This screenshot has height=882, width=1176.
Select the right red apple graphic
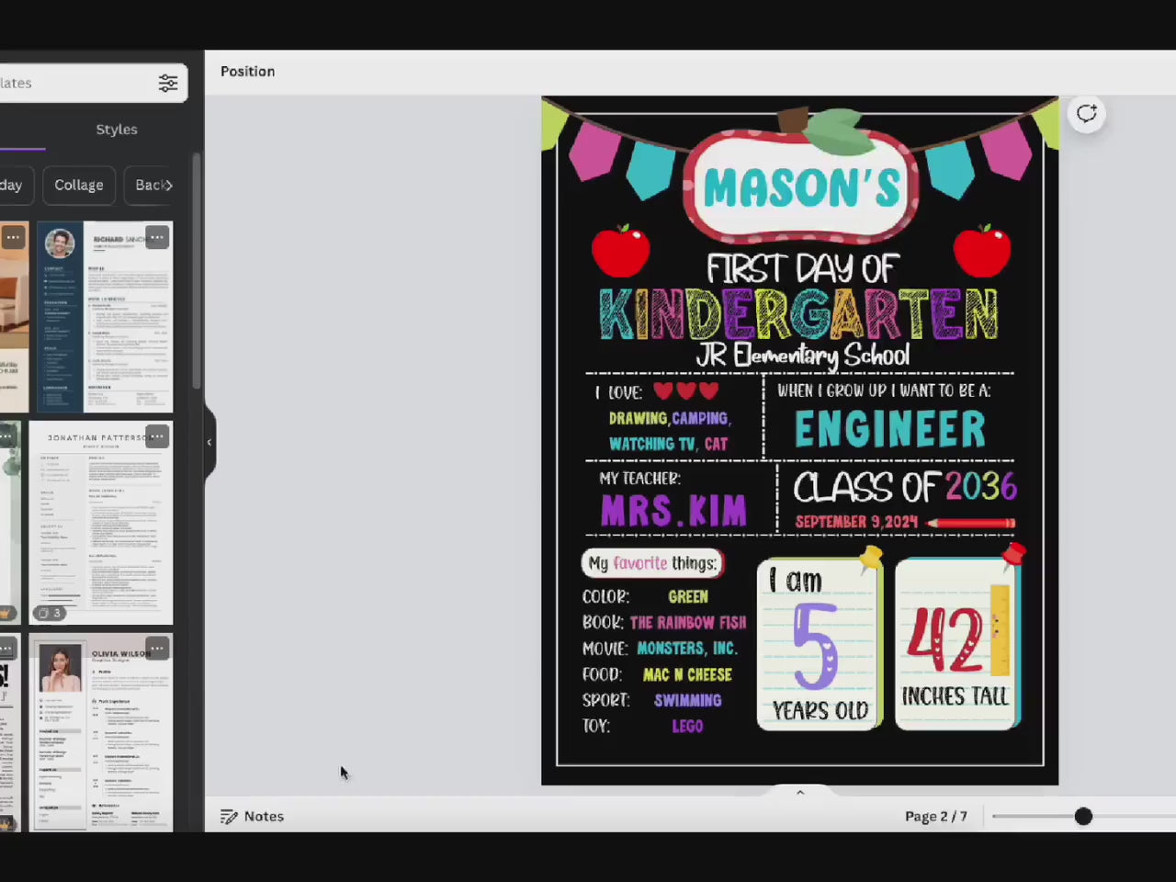click(x=982, y=250)
